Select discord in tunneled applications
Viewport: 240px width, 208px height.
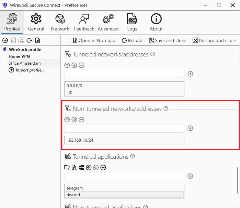coord(124,195)
